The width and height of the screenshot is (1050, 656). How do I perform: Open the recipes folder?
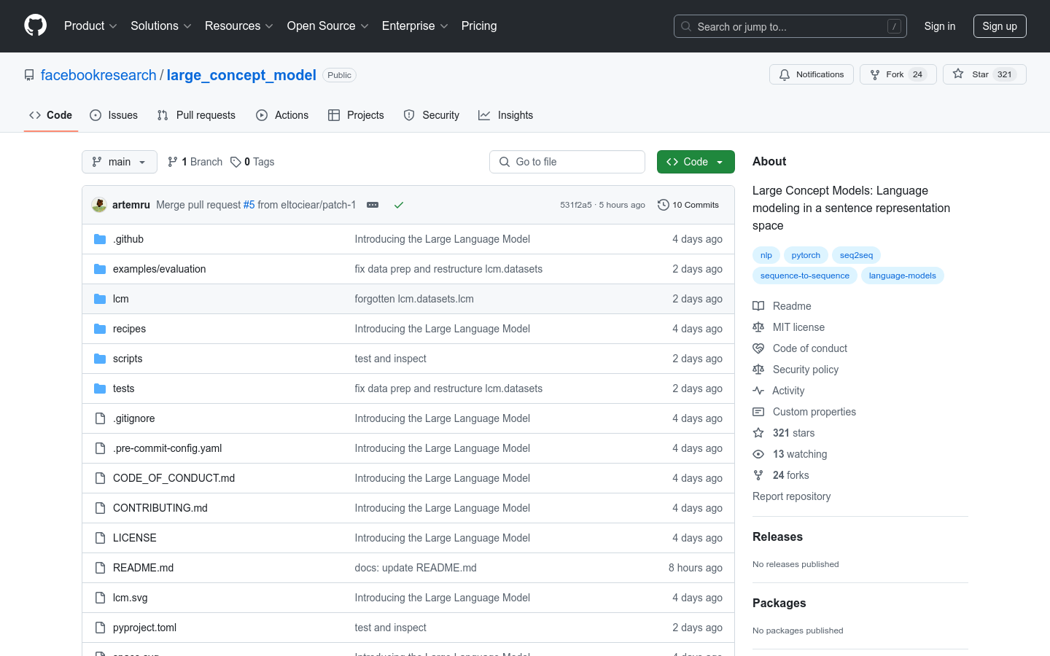129,329
